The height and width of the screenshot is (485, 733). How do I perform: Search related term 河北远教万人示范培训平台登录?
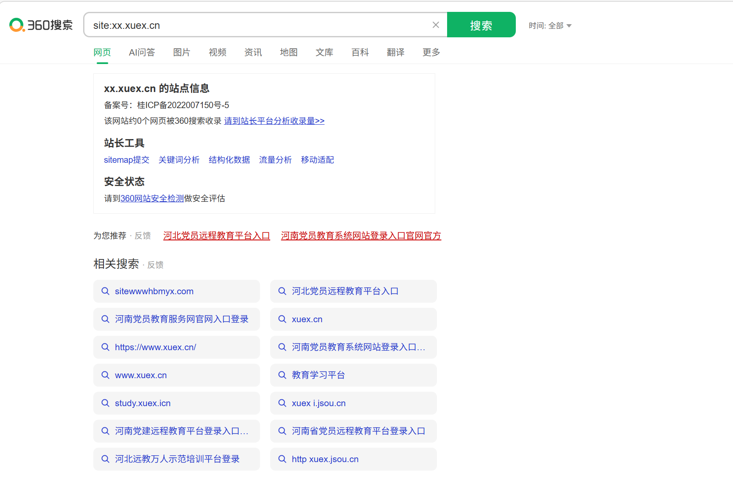(176, 459)
